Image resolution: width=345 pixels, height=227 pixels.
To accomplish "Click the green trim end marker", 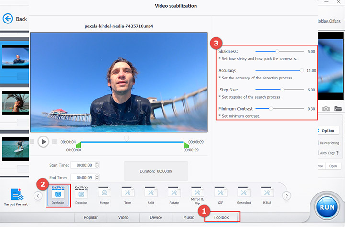I will coord(186,145).
